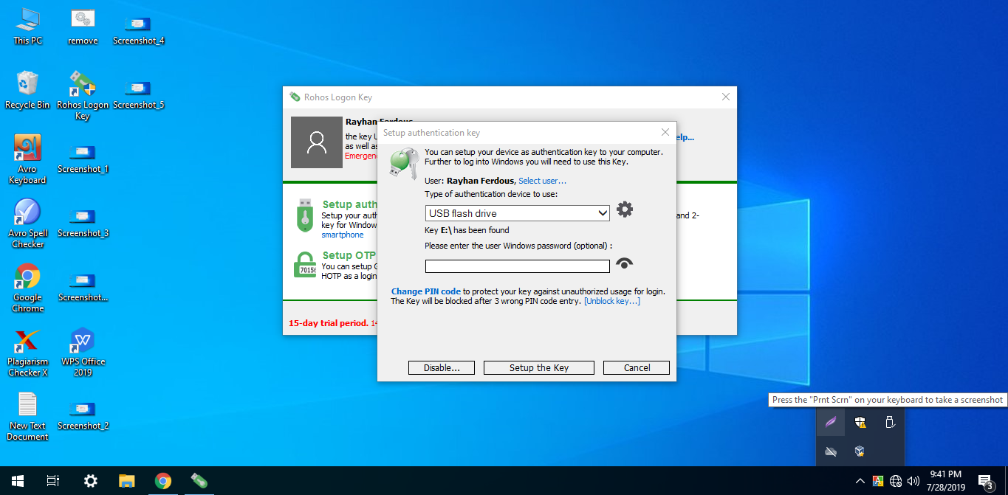
Task: Click the green OTP padlock icon in Rohos window
Action: (305, 264)
